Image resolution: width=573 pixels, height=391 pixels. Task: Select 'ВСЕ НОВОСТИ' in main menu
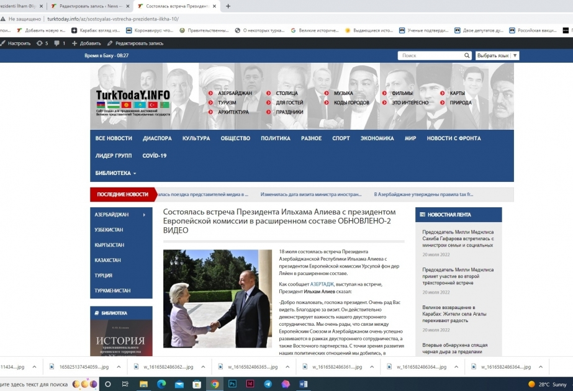pos(114,138)
